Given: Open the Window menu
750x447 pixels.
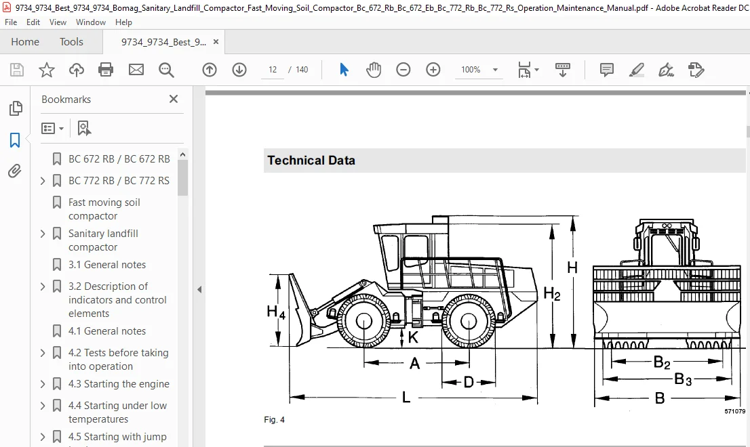Looking at the screenshot, I should pos(90,22).
